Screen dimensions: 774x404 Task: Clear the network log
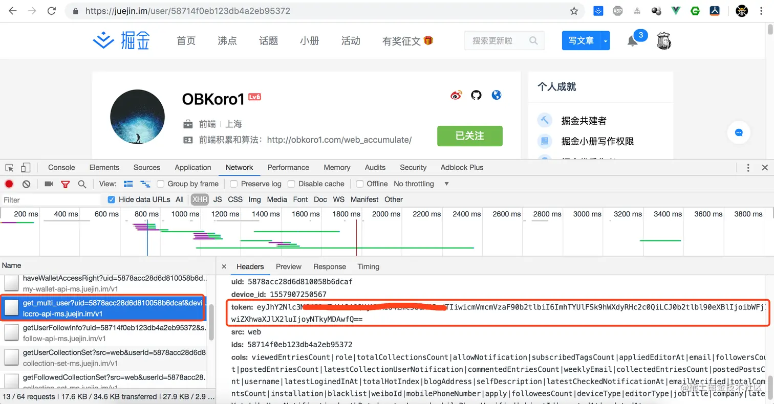click(x=26, y=184)
